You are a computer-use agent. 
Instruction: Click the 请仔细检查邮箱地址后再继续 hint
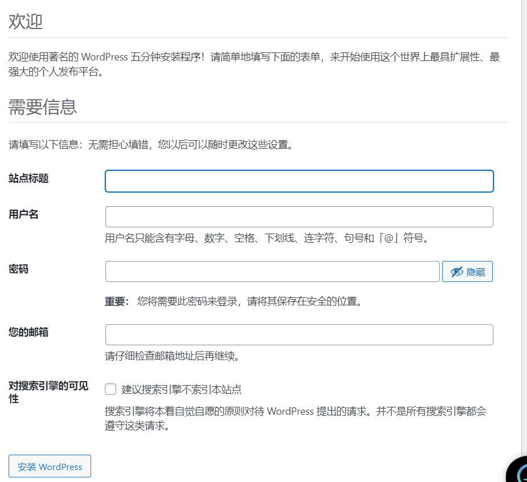pos(171,357)
